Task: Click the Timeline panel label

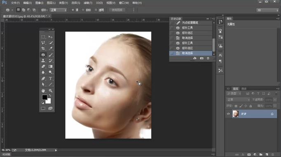Action: 7,154
